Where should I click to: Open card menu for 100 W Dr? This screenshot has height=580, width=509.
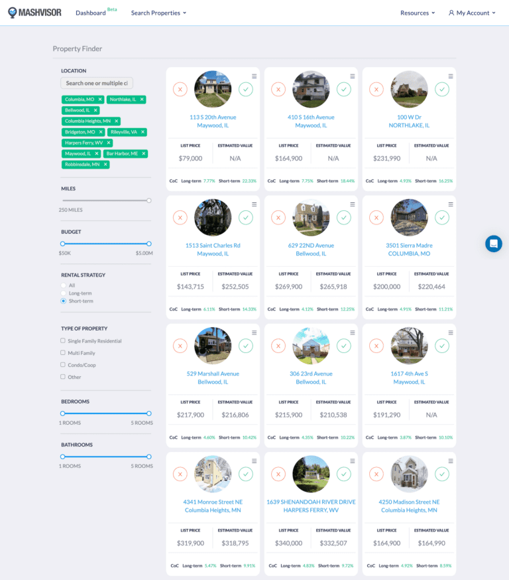pyautogui.click(x=451, y=76)
